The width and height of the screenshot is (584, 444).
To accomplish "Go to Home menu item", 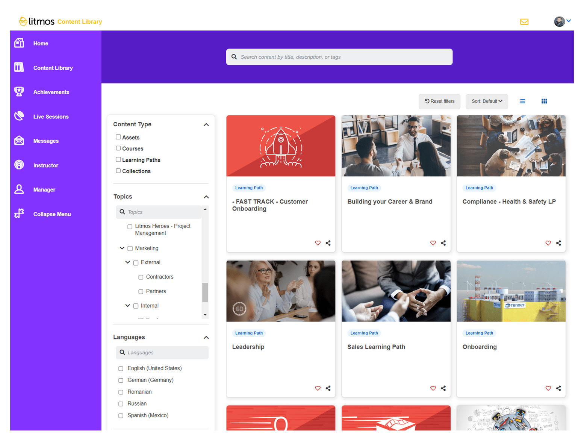I will pyautogui.click(x=41, y=43).
